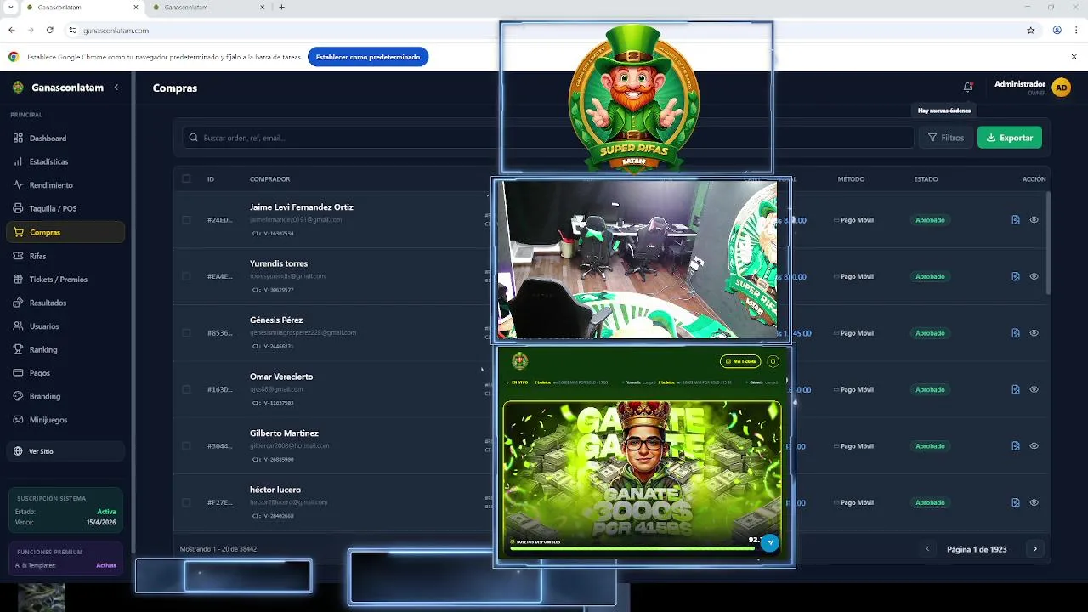Viewport: 1088px width, 612px height.
Task: Reload the page in Chrome
Action: [50, 30]
